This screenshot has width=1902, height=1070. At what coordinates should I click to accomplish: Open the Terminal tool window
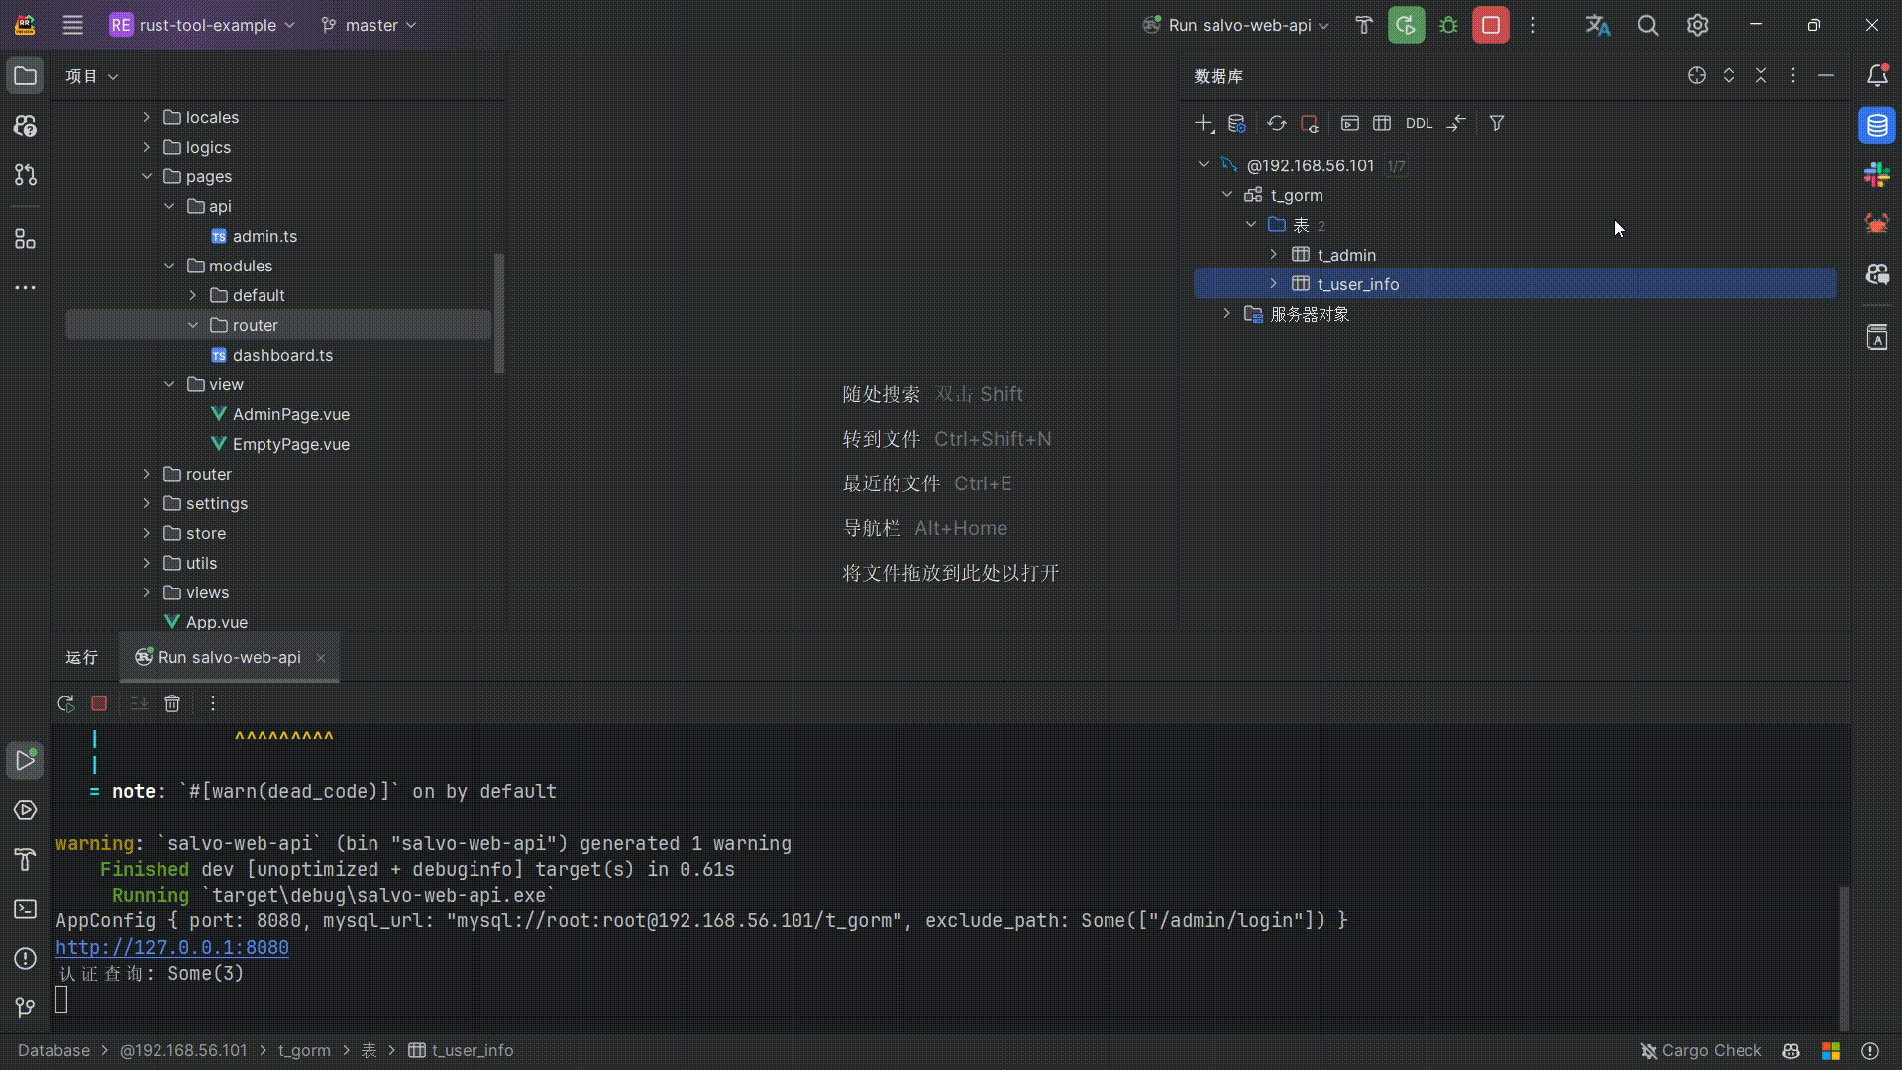click(25, 909)
